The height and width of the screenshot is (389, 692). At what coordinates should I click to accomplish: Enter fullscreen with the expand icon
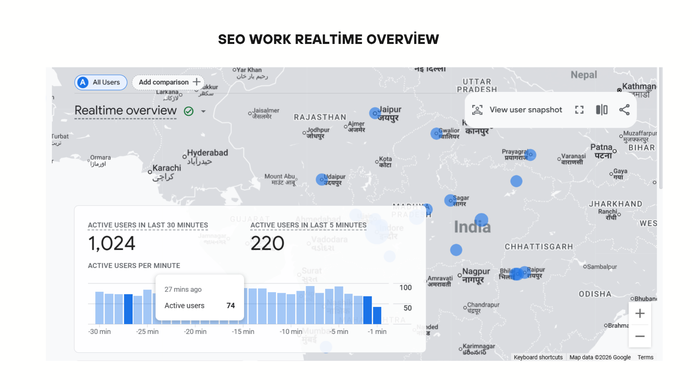click(x=579, y=110)
